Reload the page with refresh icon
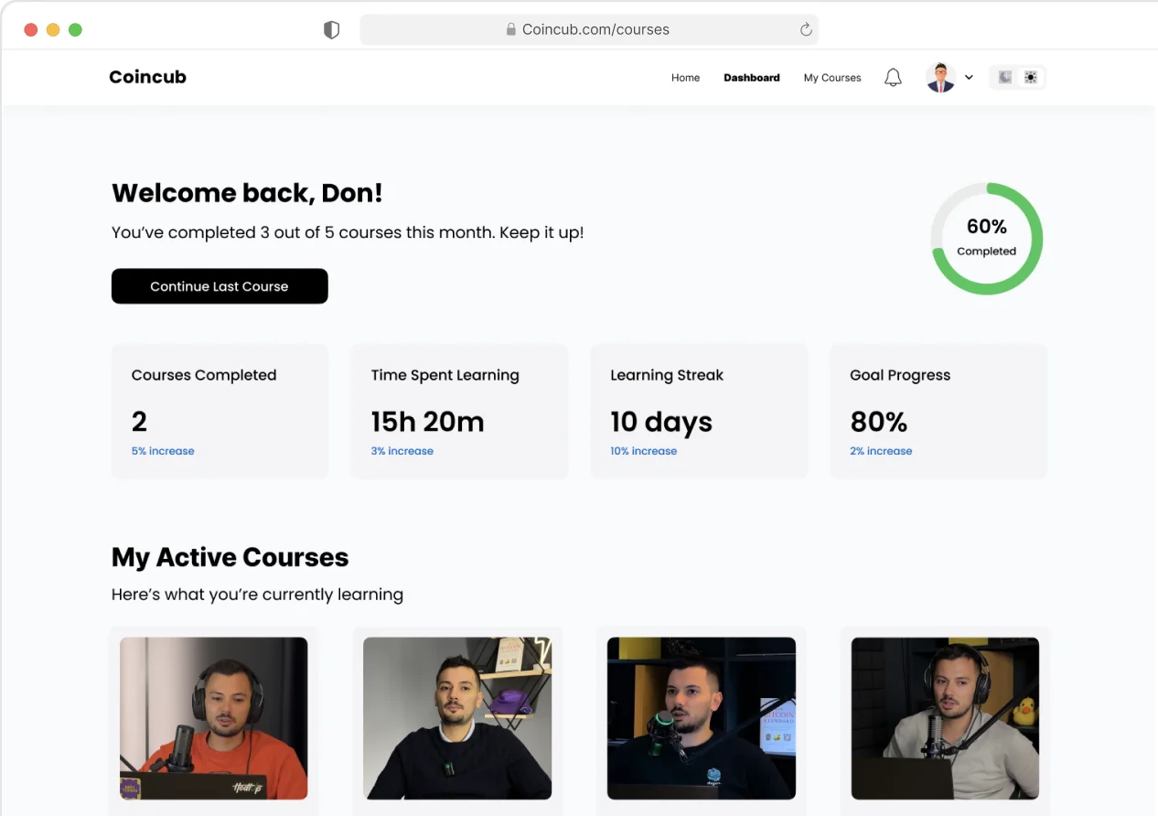The image size is (1158, 816). click(806, 29)
